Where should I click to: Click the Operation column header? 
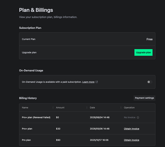coord(129,108)
